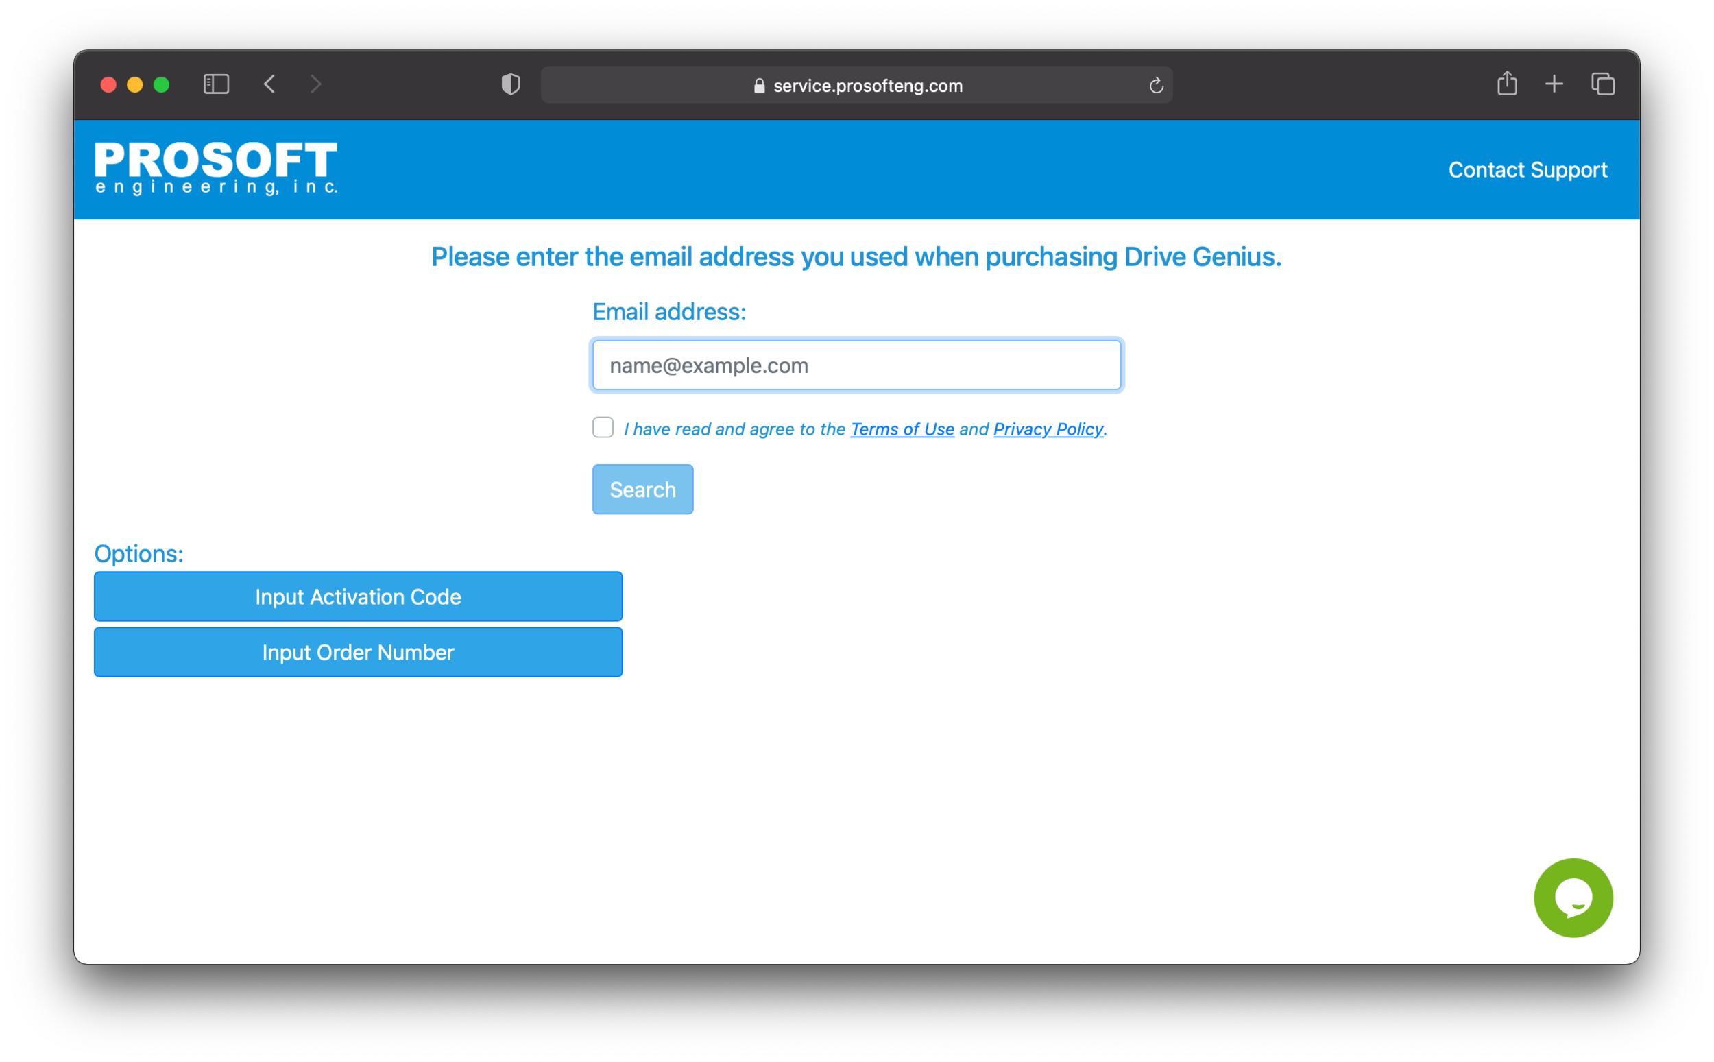Screen dimensions: 1714x1062
Task: Click the email address input field
Action: (855, 365)
